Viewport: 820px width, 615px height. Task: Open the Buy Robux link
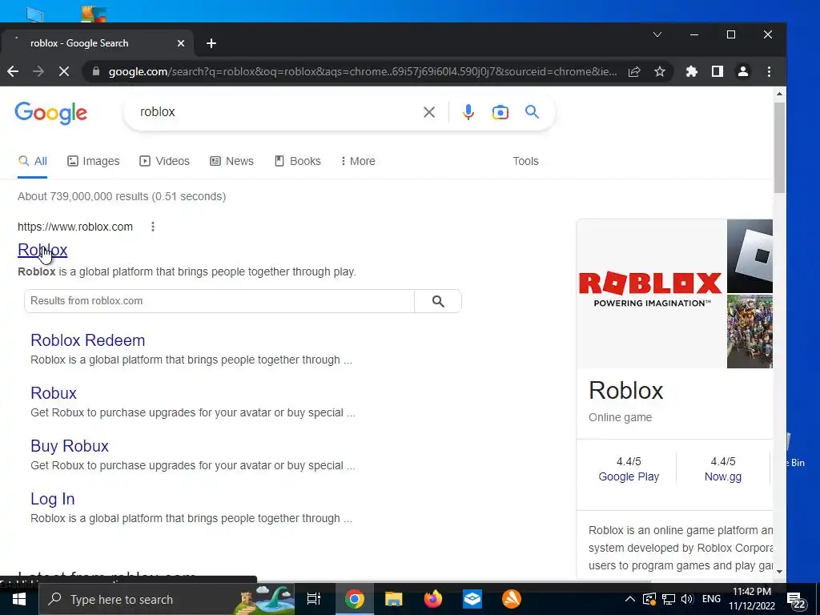tap(70, 446)
